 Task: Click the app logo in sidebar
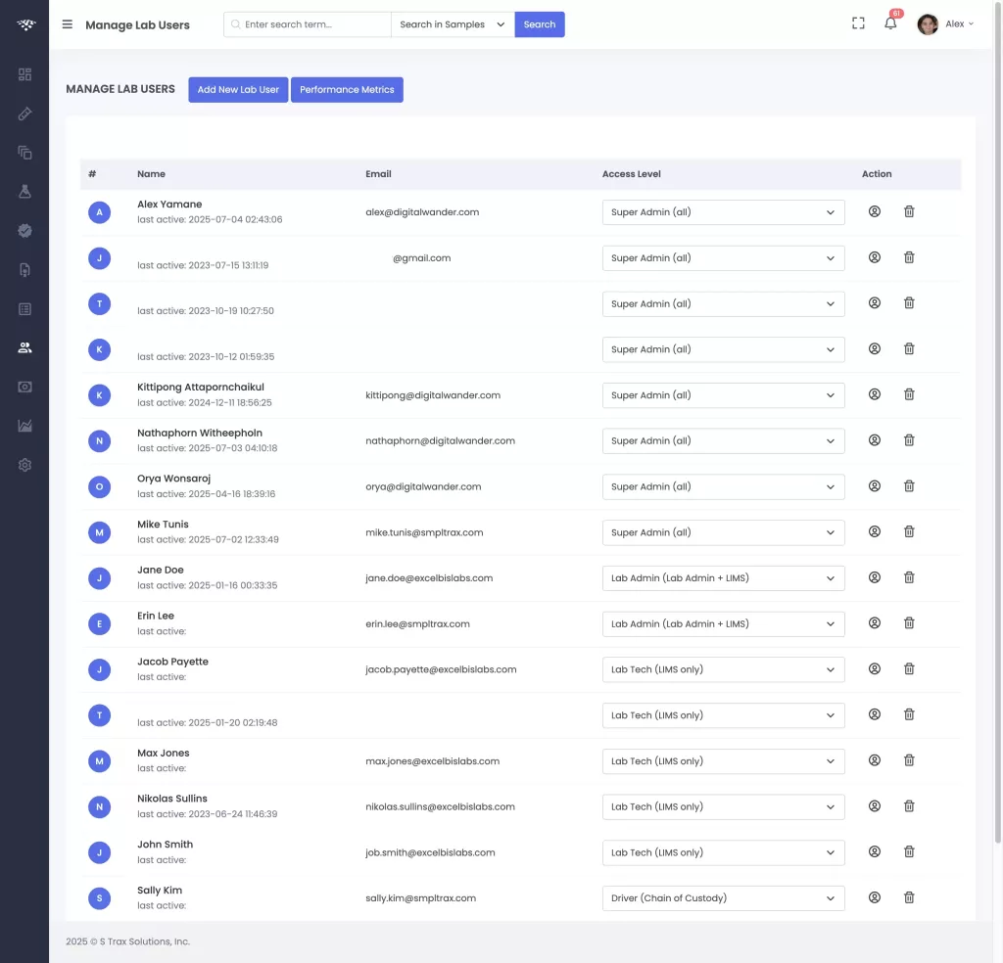point(25,24)
